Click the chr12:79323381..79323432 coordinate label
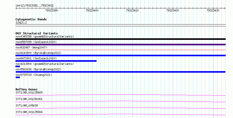This screenshot has height=118, width=233. click(35, 6)
